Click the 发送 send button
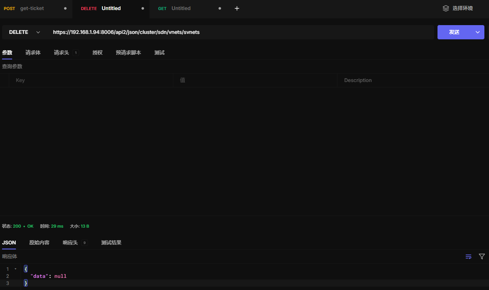The height and width of the screenshot is (290, 489). coord(454,32)
